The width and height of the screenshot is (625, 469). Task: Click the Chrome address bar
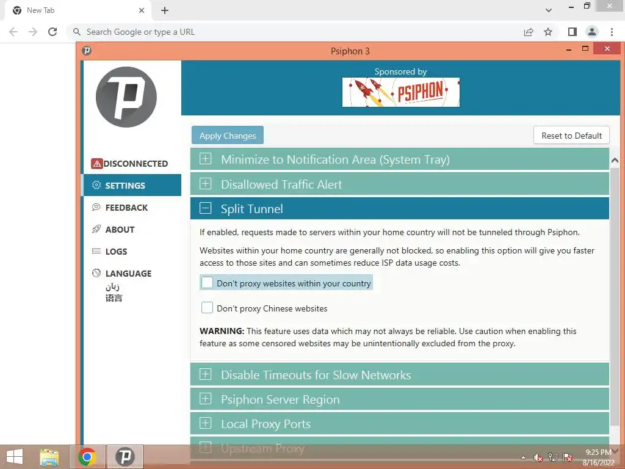(x=295, y=32)
